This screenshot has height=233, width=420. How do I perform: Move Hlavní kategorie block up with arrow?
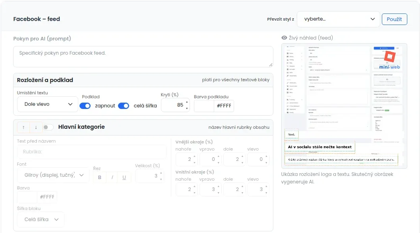click(x=23, y=128)
